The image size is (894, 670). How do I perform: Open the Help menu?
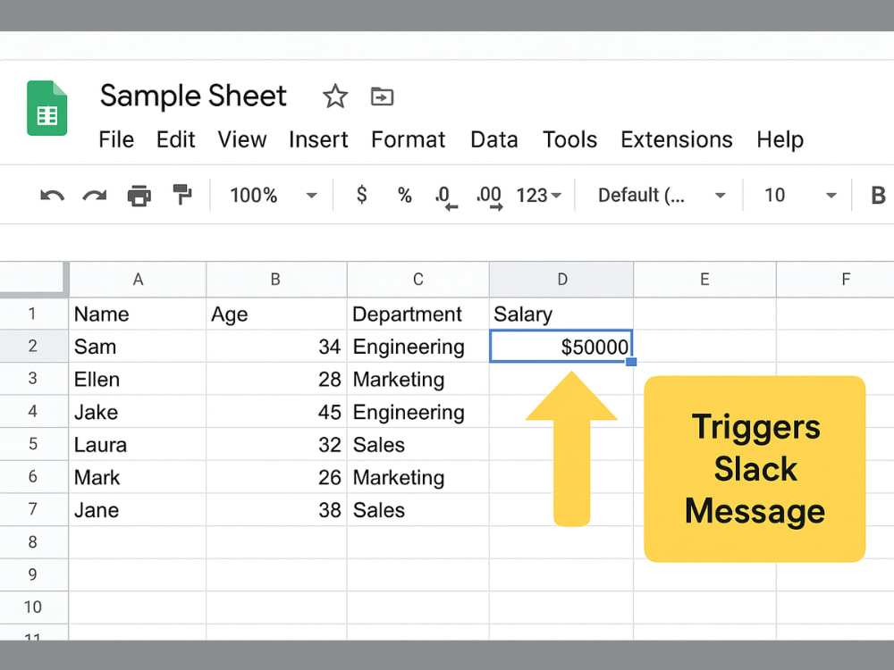click(x=780, y=139)
